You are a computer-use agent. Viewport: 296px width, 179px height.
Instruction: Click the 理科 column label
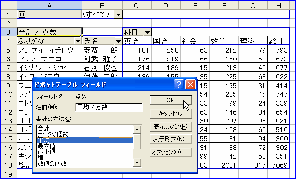[x=253, y=41]
